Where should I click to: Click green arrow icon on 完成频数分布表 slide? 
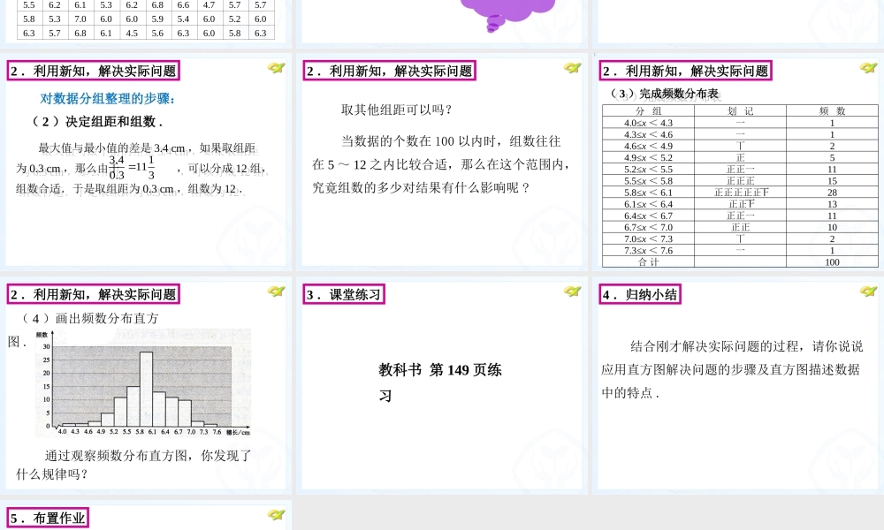[868, 68]
